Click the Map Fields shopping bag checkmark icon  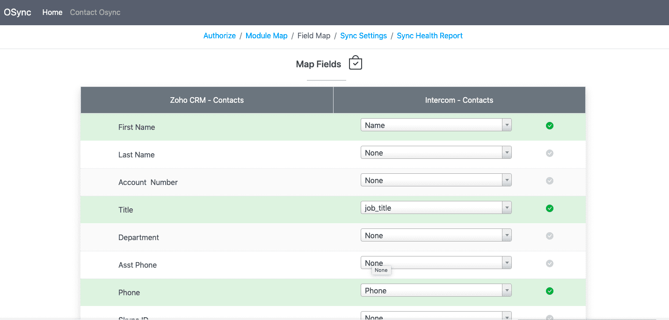click(356, 63)
